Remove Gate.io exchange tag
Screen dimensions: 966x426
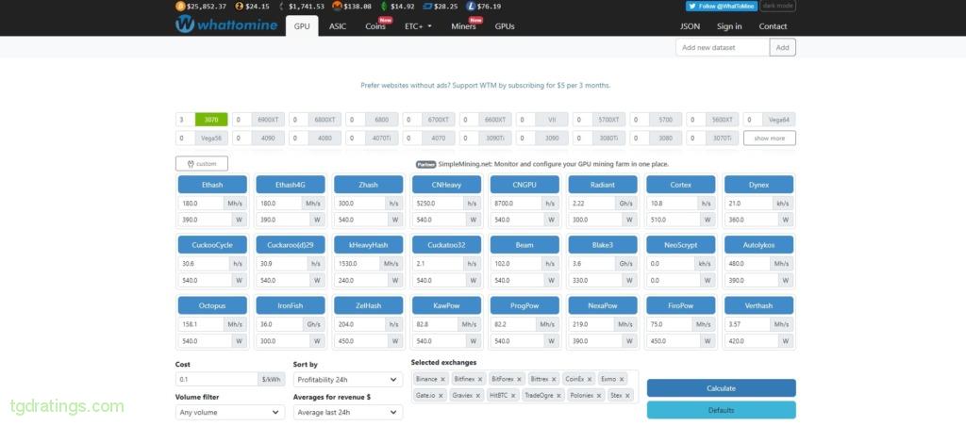pos(441,395)
